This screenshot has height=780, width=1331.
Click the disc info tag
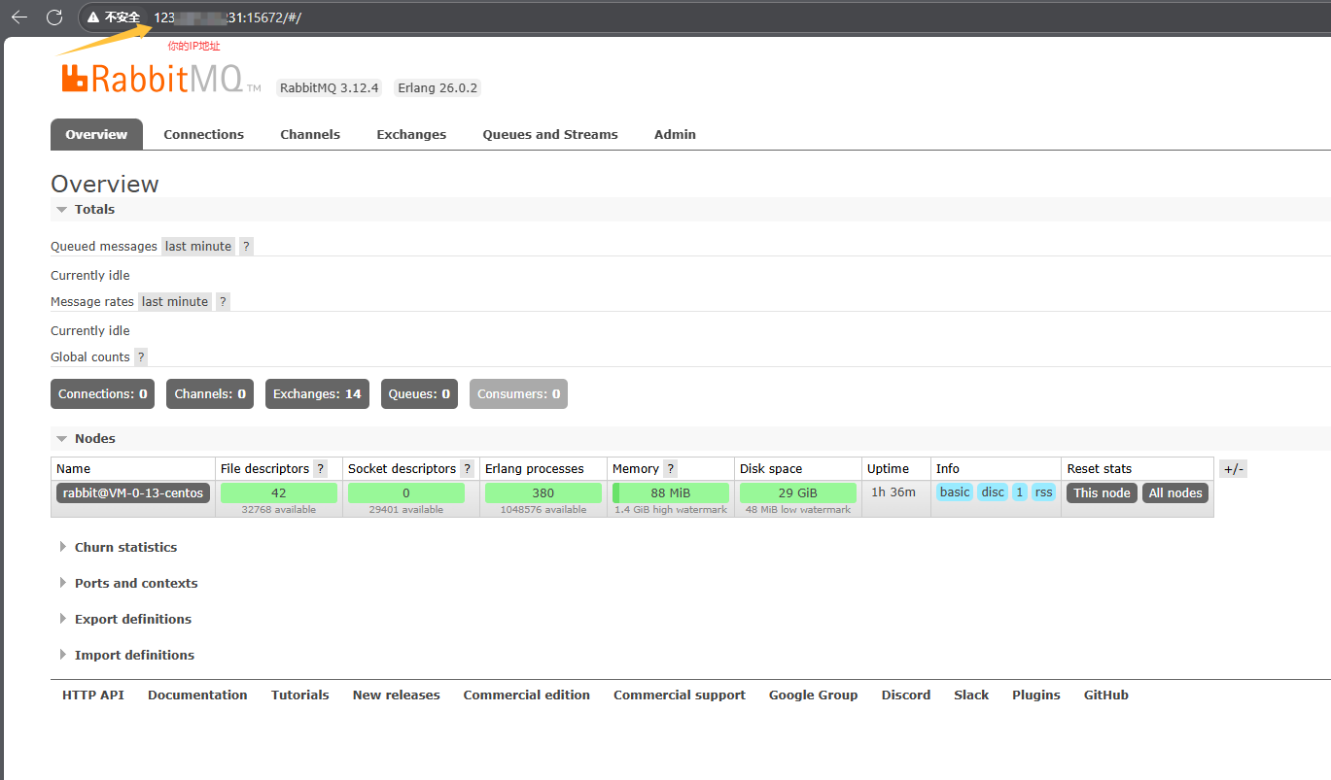pyautogui.click(x=993, y=492)
